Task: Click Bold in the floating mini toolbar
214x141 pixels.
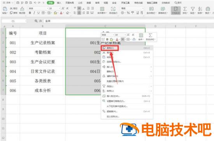Action: [x=107, y=39]
